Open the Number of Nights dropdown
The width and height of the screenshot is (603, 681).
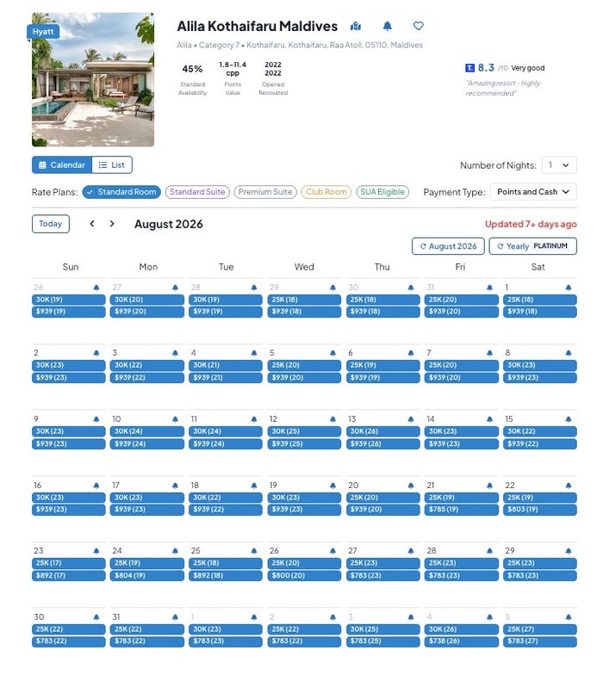[559, 165]
